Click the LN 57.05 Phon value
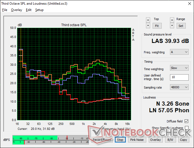The height and width of the screenshot is (148, 194). click(169, 110)
